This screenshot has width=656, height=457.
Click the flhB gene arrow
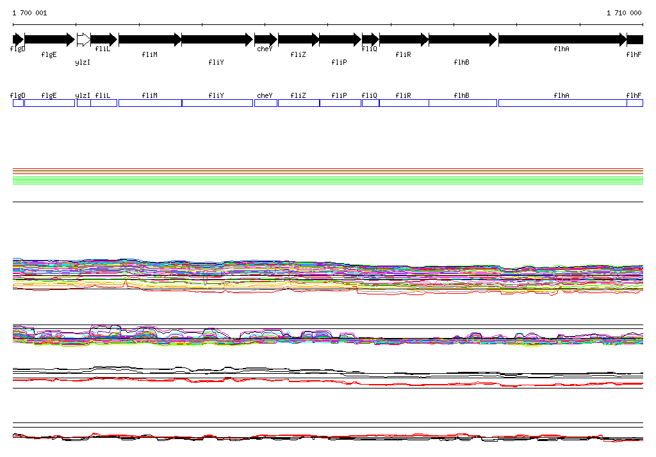[463, 40]
